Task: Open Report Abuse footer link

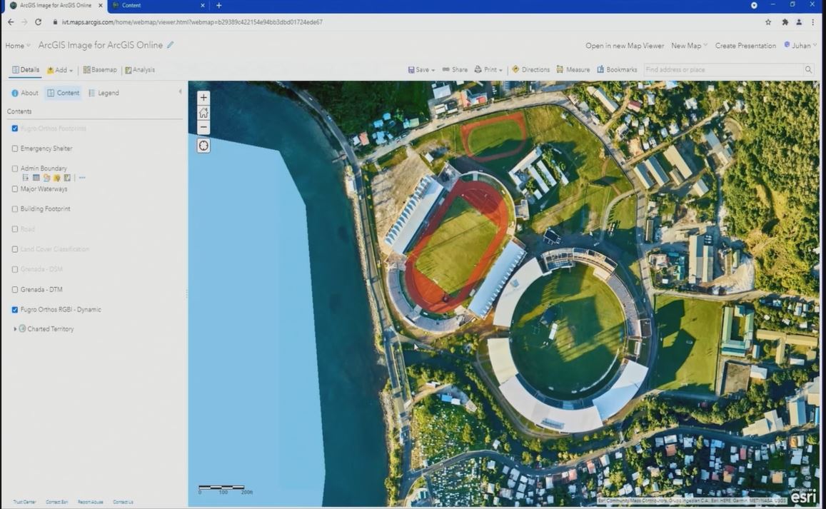Action: point(90,502)
